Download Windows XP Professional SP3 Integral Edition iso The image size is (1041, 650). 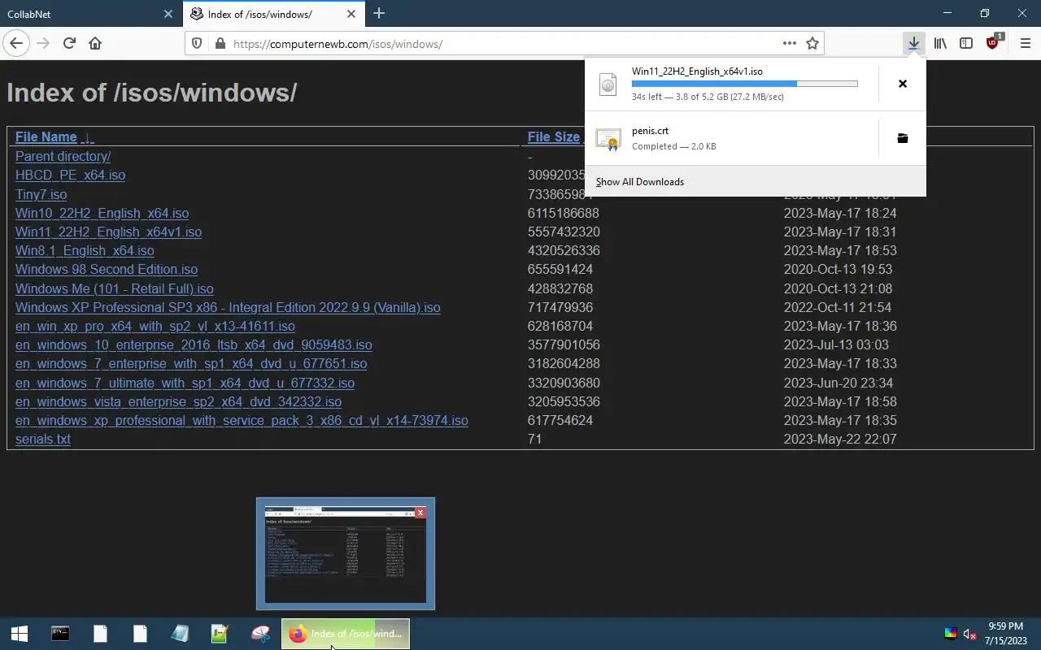coord(228,307)
